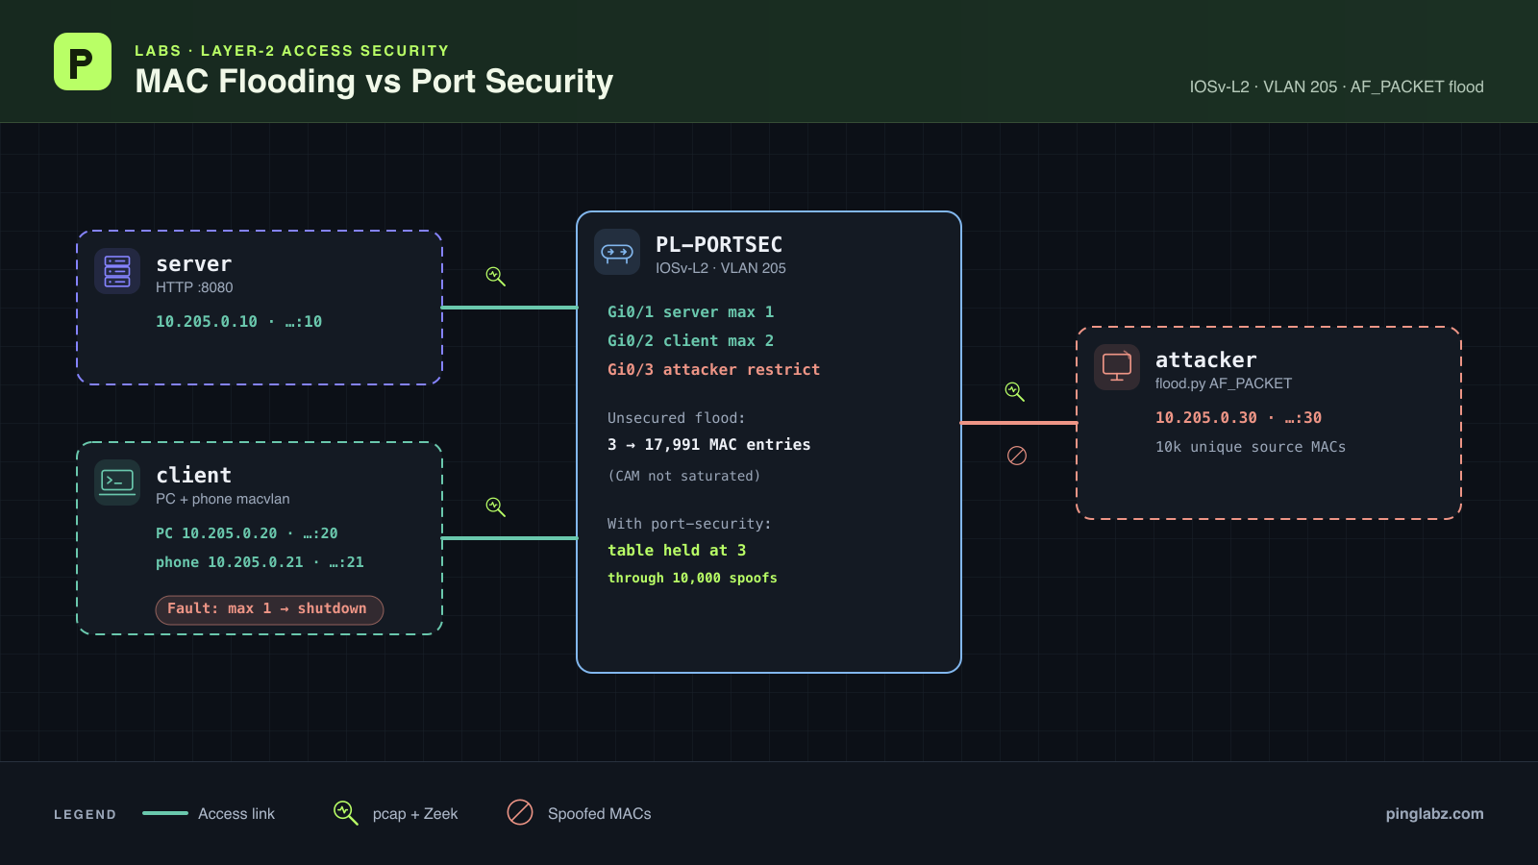The image size is (1538, 865).
Task: Click the IOSv-L2 · VLAN 205 · AF_PACKET flood text
Action: point(1336,86)
